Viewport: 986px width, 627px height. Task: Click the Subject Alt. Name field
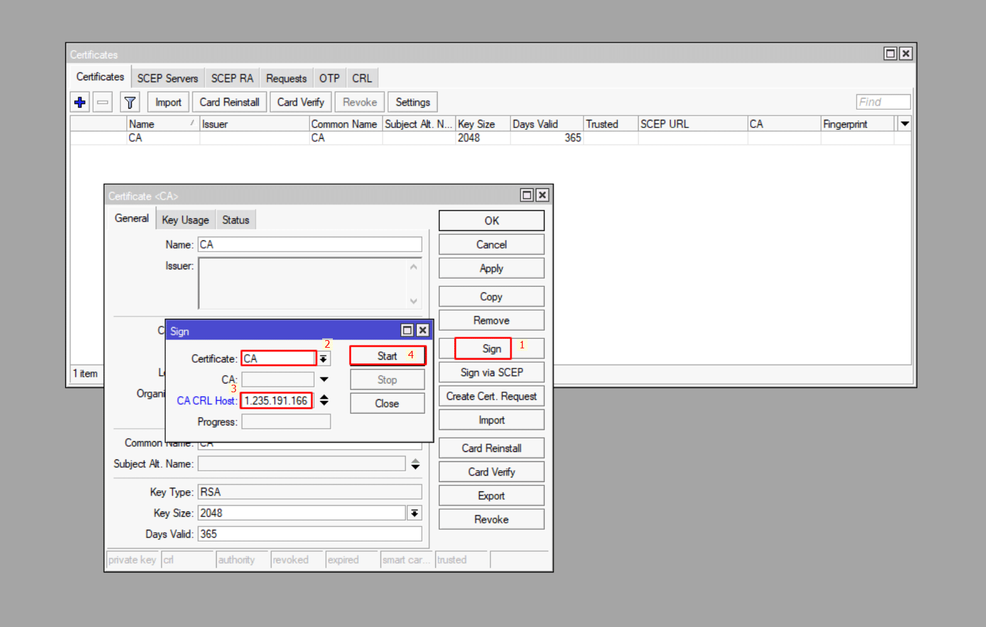tap(302, 464)
